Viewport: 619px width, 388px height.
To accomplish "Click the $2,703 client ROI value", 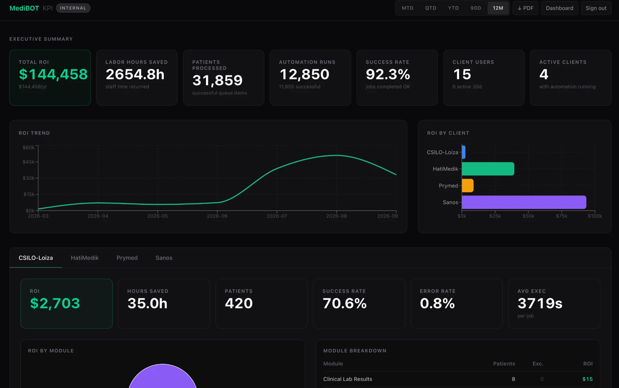I will (x=55, y=303).
